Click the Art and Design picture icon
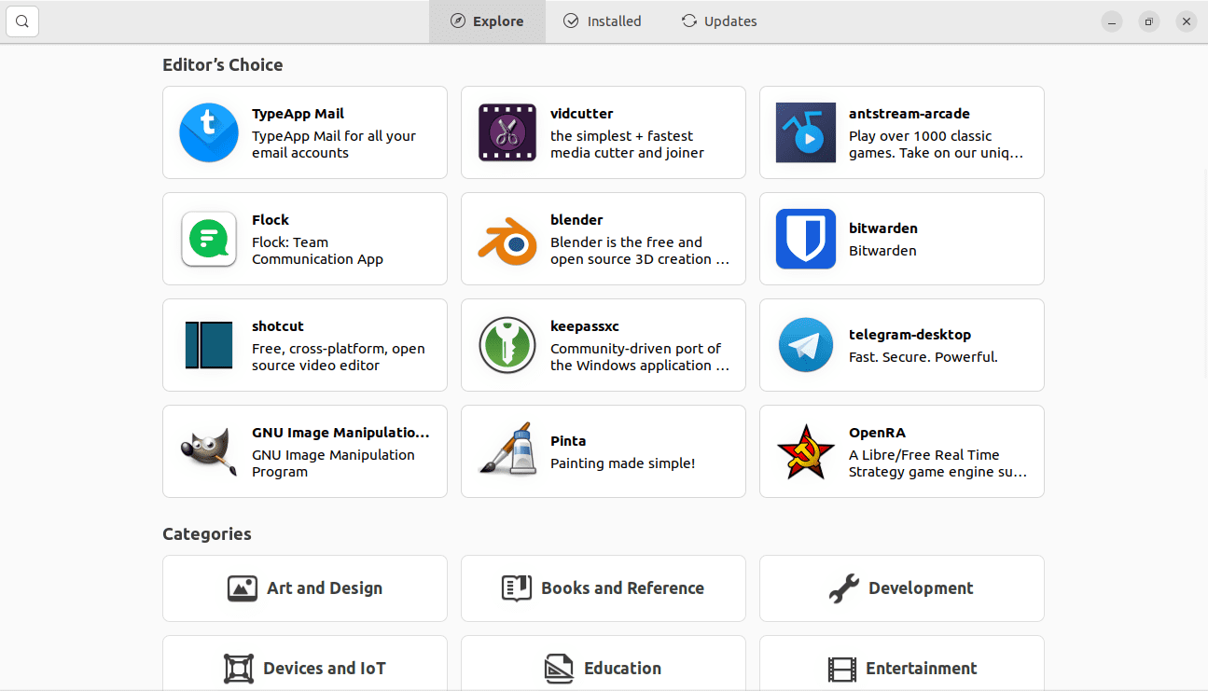Image resolution: width=1208 pixels, height=691 pixels. click(243, 588)
